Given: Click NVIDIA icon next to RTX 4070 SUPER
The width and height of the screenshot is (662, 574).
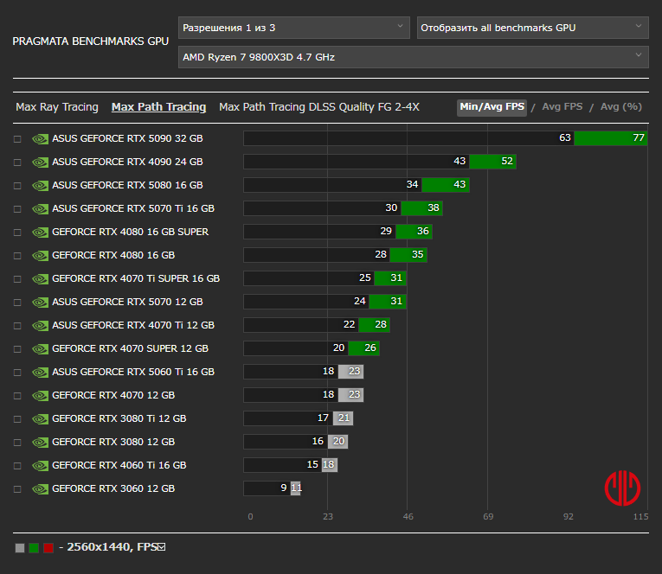Looking at the screenshot, I should click(x=40, y=348).
